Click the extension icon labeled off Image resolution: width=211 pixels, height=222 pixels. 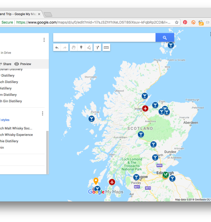201,23
